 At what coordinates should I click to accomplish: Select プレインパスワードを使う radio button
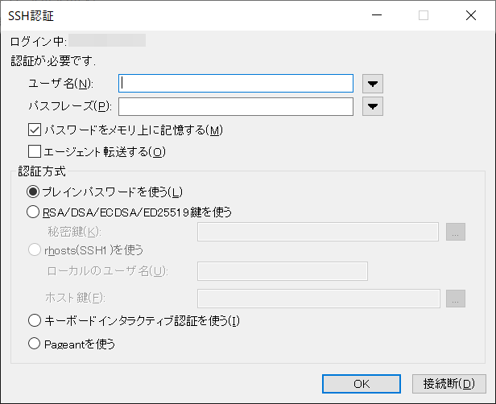tap(33, 192)
